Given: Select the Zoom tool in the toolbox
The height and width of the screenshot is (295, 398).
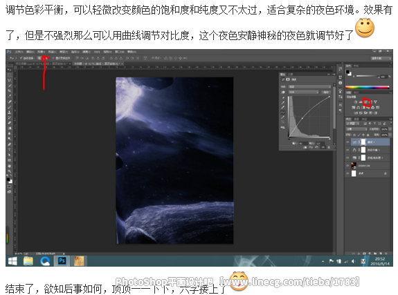Looking at the screenshot, I should 10,171.
